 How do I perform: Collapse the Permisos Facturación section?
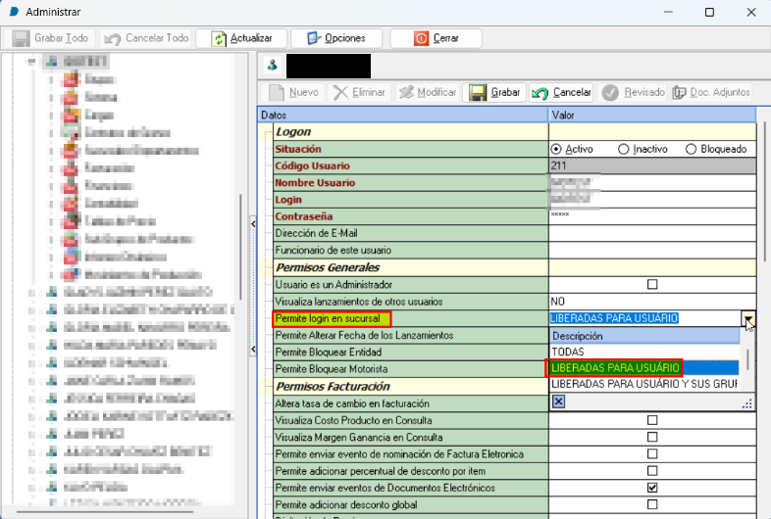pos(268,389)
